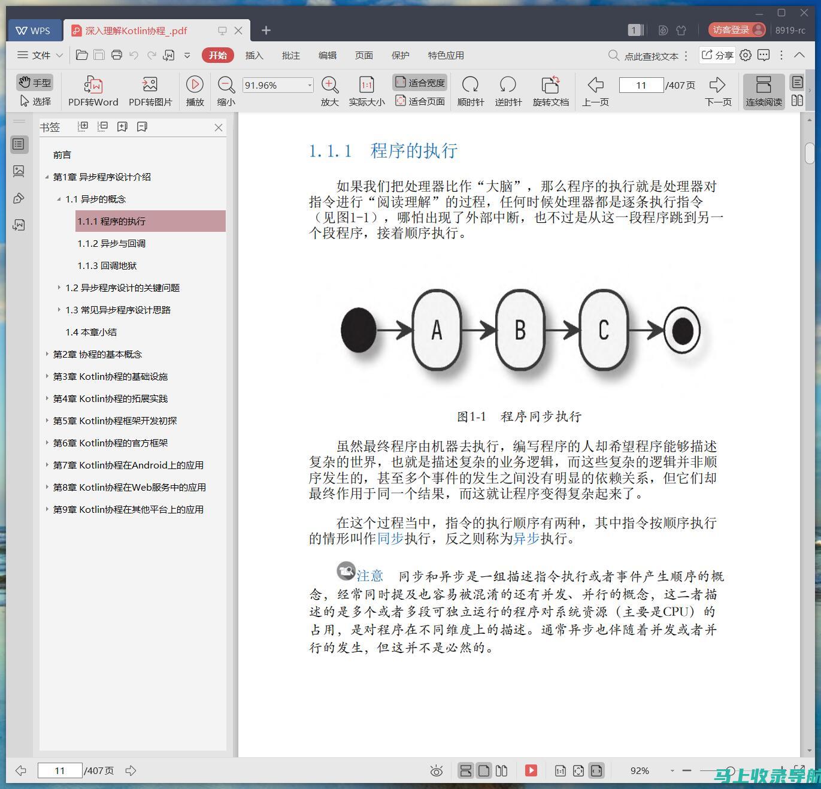The height and width of the screenshot is (789, 821).
Task: Switch to 特色应用 ribbon tab
Action: pyautogui.click(x=446, y=55)
